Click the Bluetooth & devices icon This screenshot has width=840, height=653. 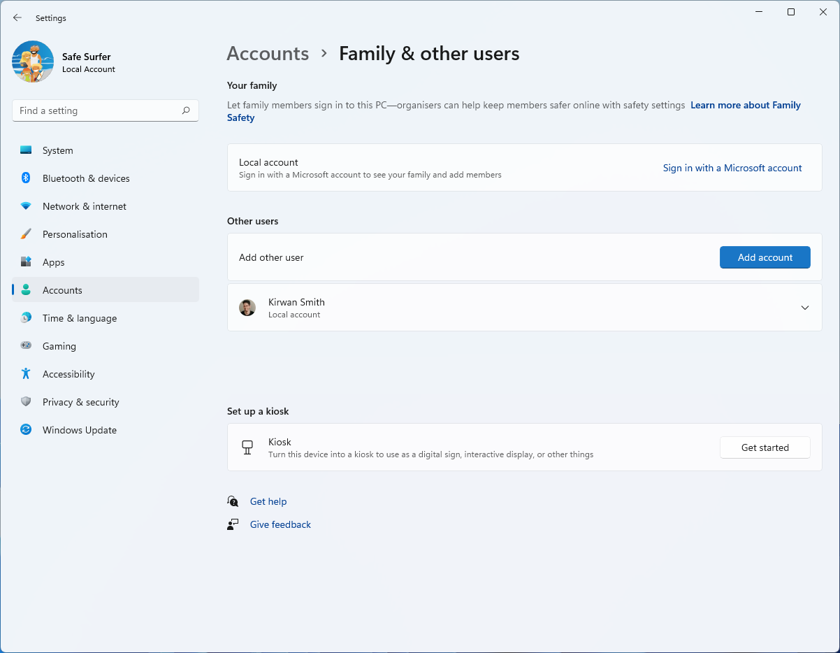coord(26,178)
